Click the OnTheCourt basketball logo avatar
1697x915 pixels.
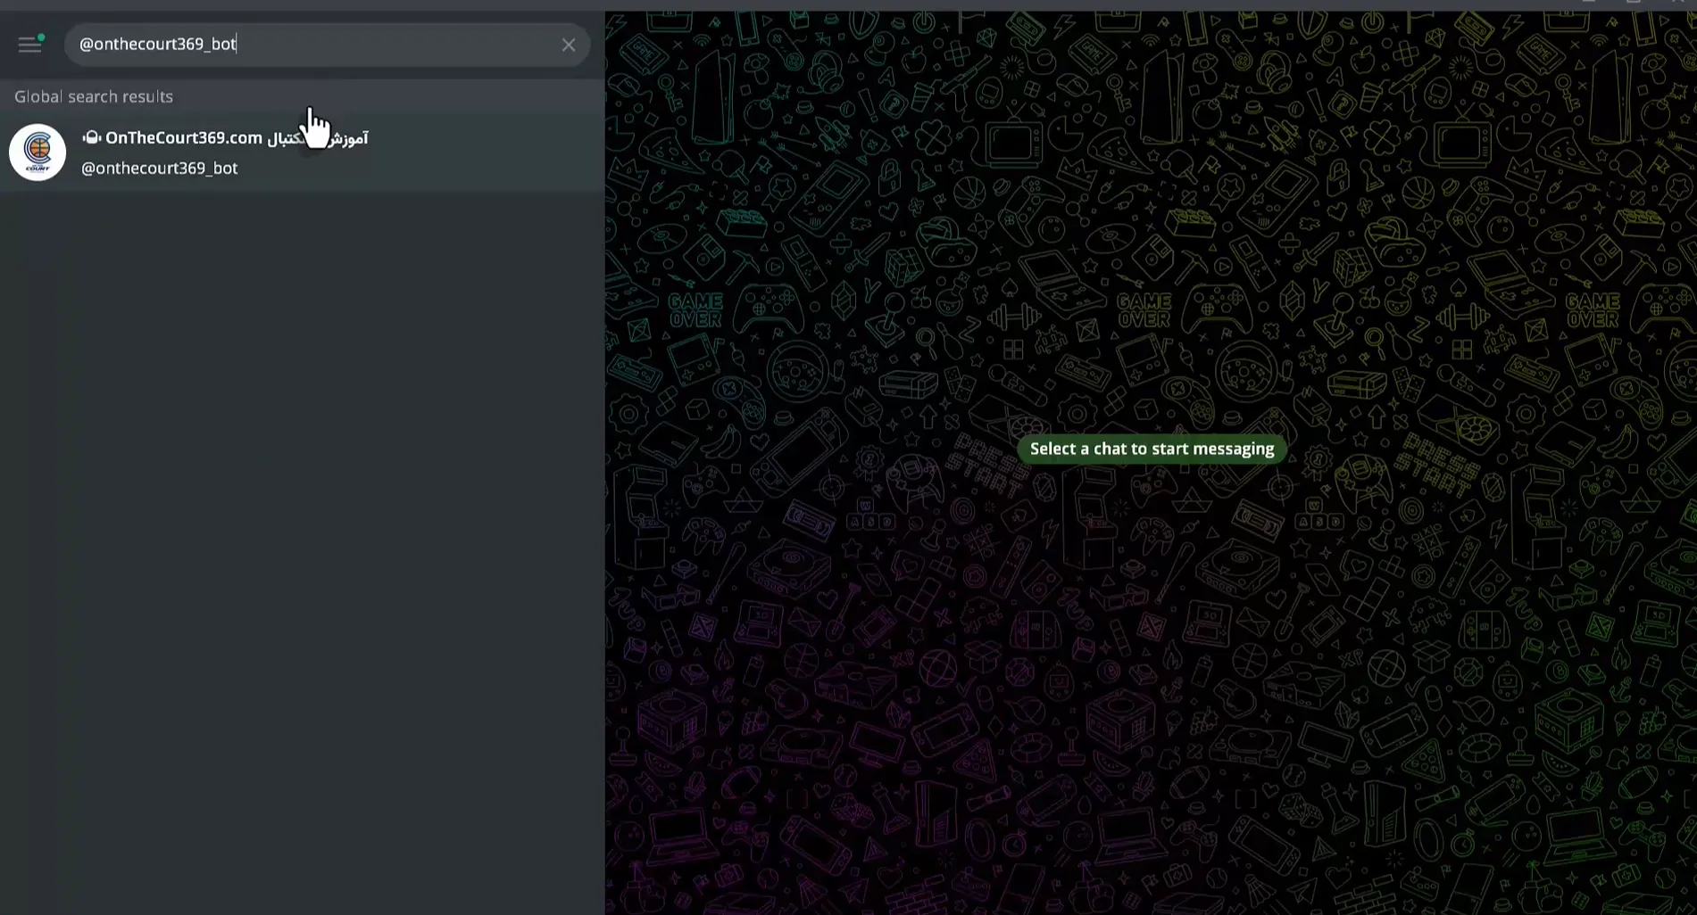(37, 152)
